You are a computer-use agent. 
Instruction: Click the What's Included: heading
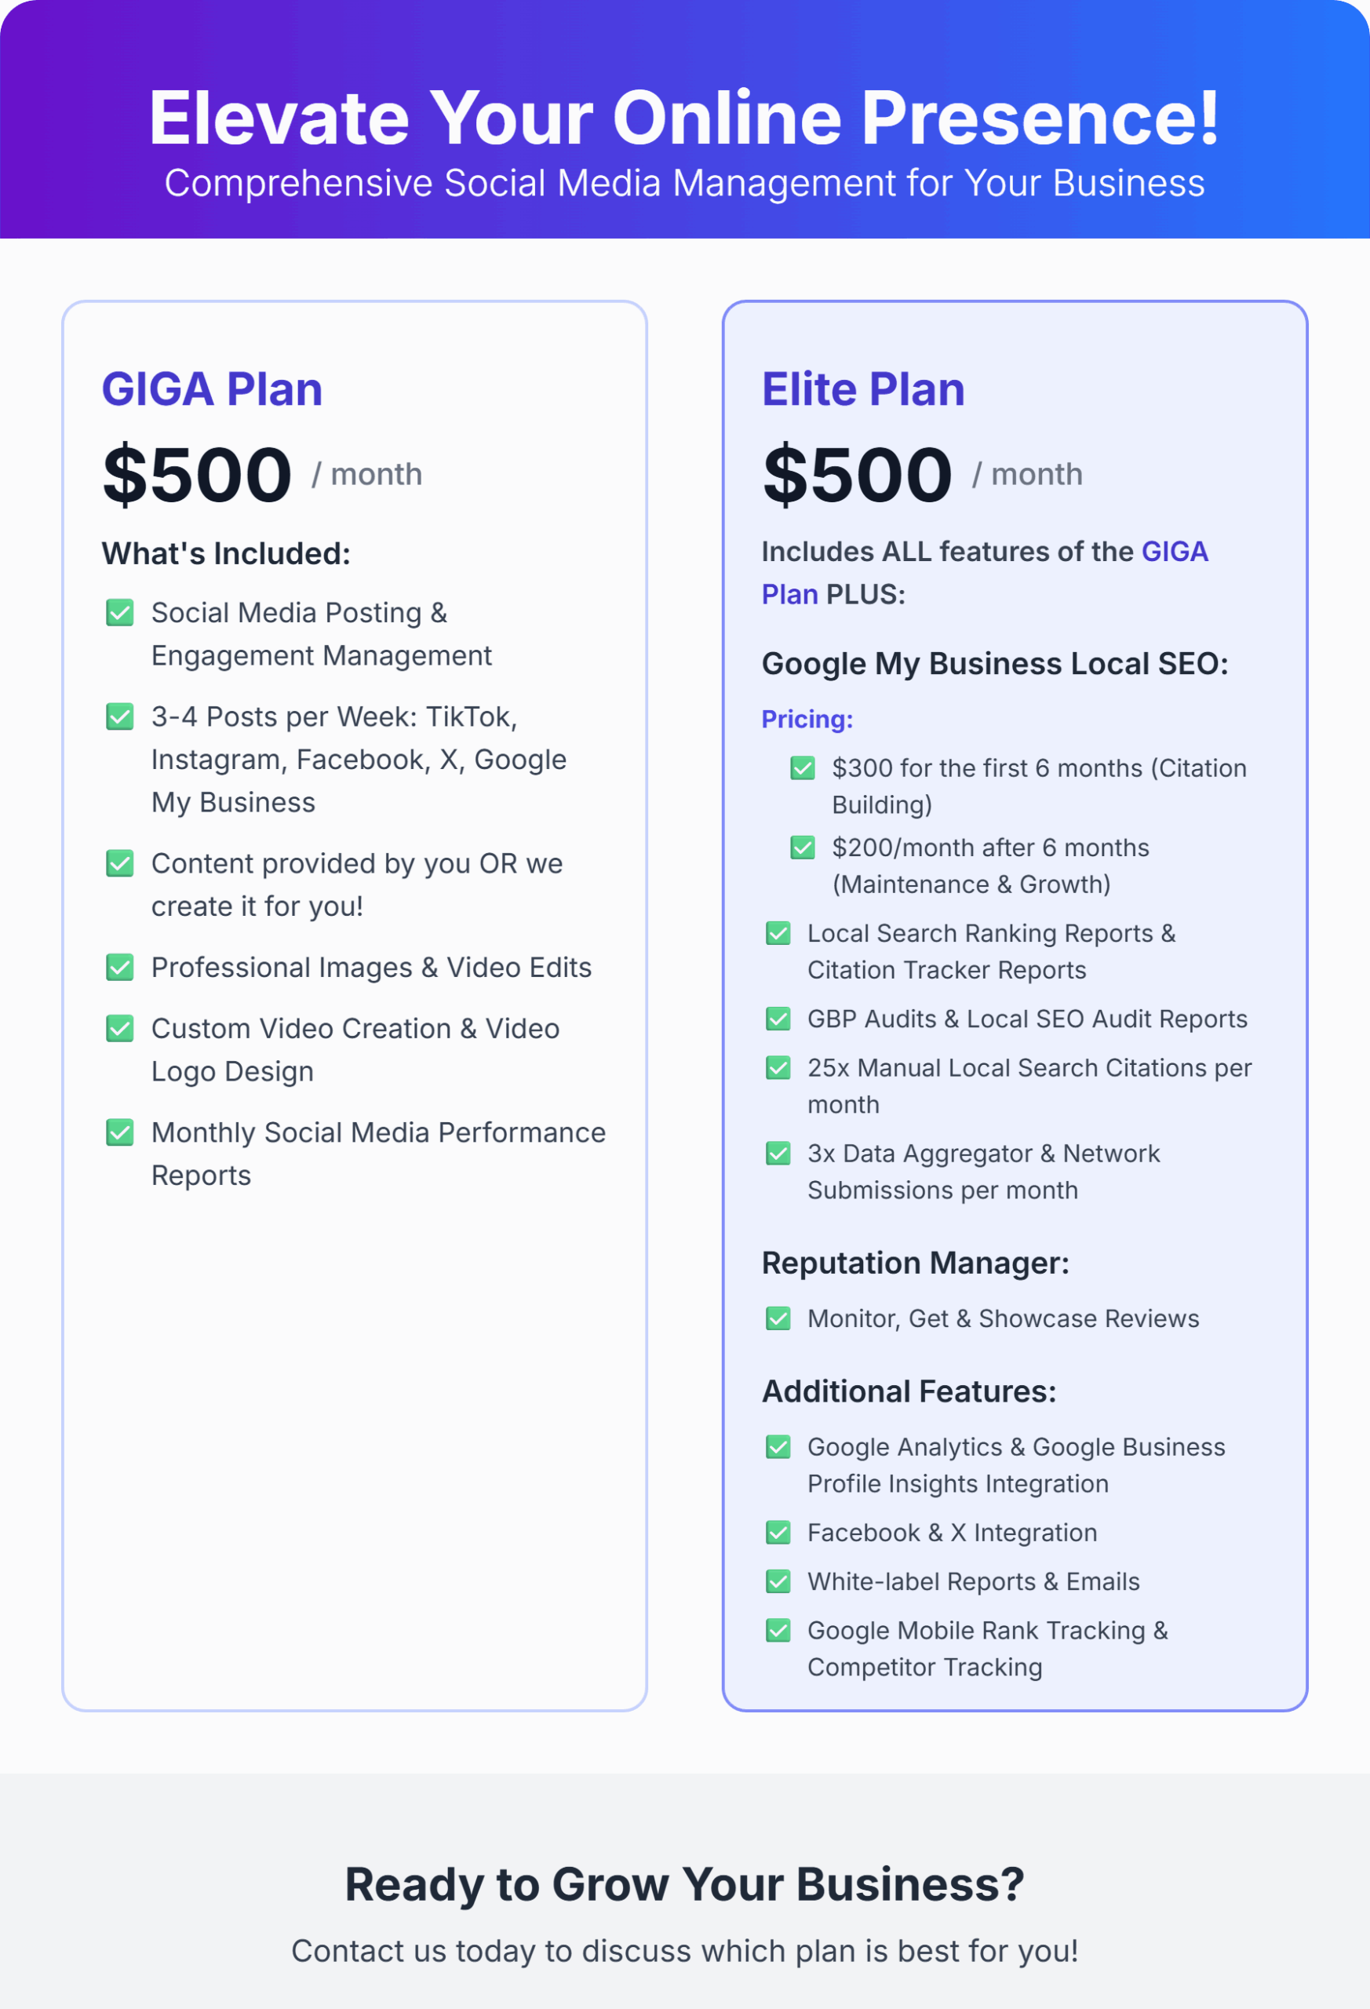coord(226,553)
